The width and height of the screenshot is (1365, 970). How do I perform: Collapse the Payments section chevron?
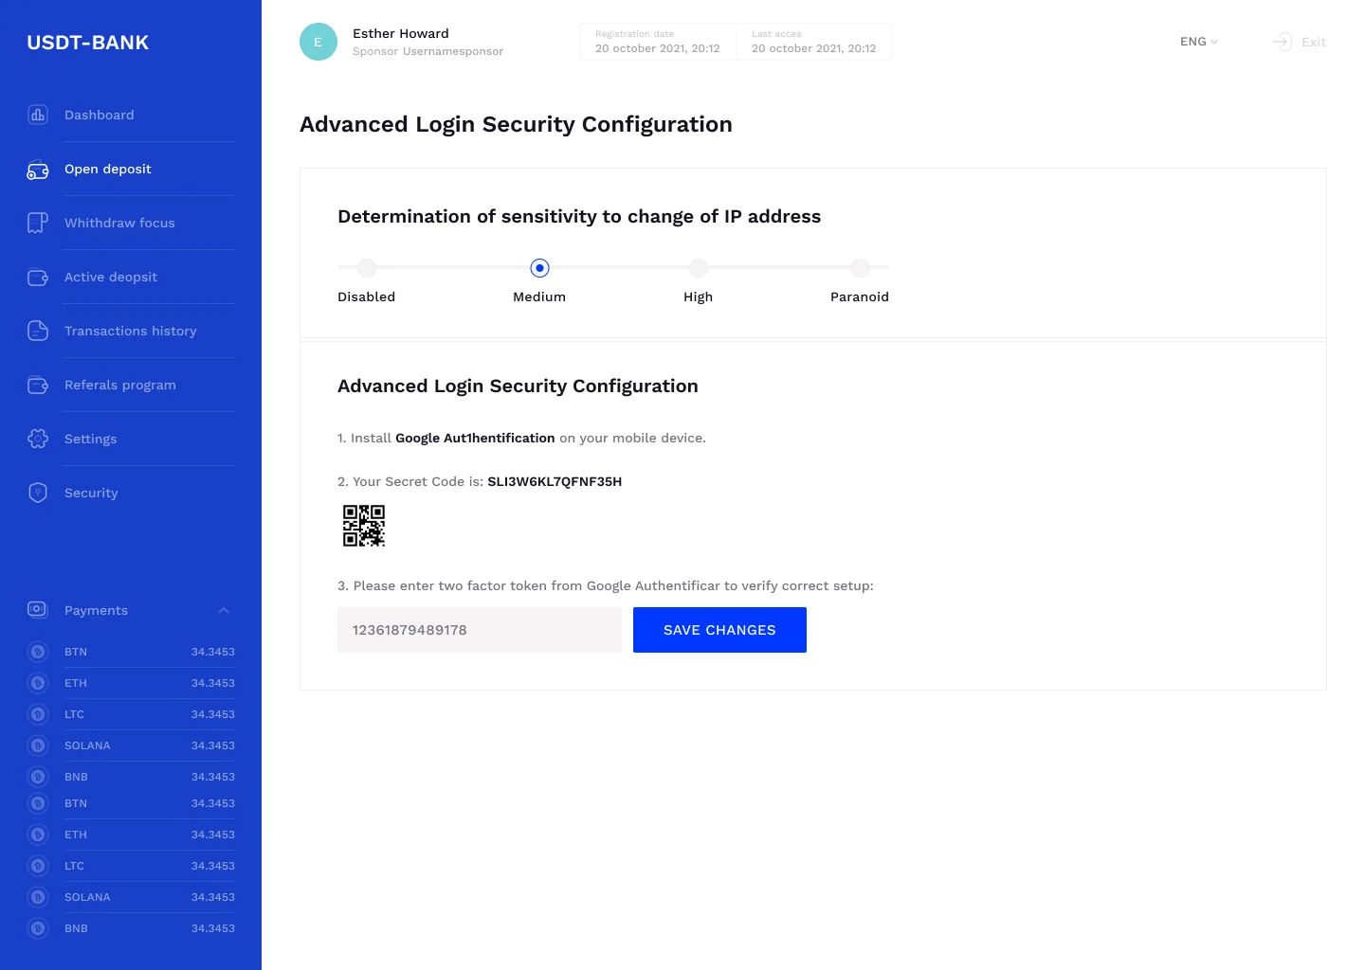tap(224, 610)
